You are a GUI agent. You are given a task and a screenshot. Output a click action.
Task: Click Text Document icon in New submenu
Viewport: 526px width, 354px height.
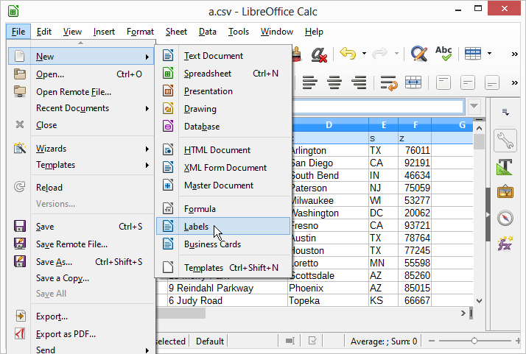click(168, 55)
